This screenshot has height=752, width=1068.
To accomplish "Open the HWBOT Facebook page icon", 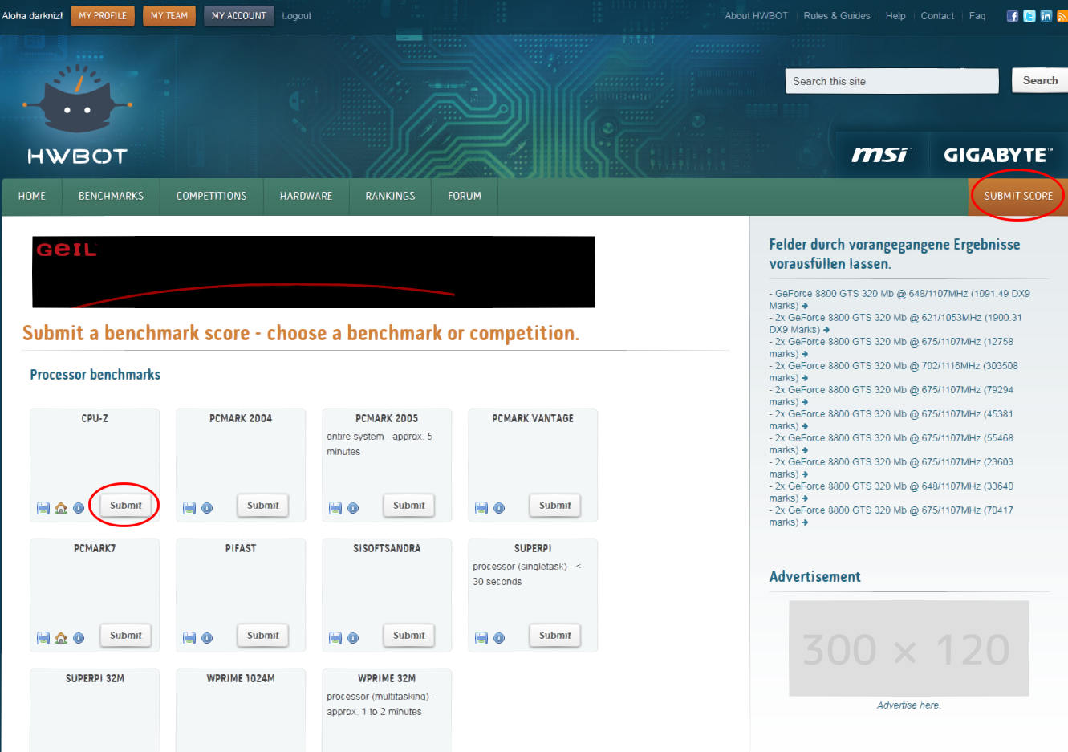I will (1013, 16).
